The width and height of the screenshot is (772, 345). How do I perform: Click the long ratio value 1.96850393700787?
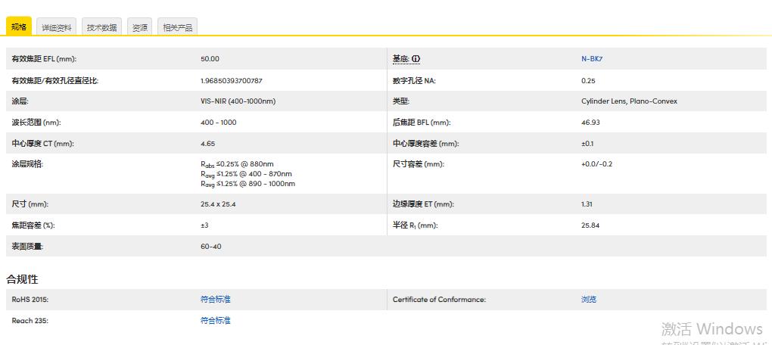click(x=232, y=80)
